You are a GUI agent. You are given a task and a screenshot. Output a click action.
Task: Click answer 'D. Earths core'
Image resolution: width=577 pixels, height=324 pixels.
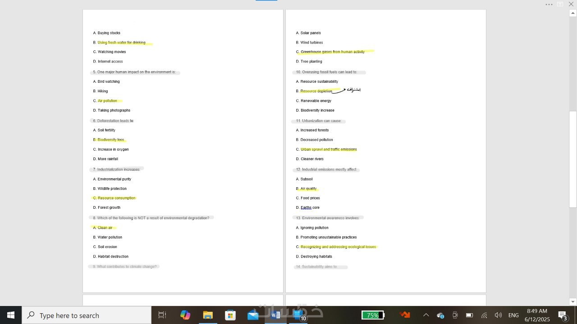pyautogui.click(x=308, y=207)
